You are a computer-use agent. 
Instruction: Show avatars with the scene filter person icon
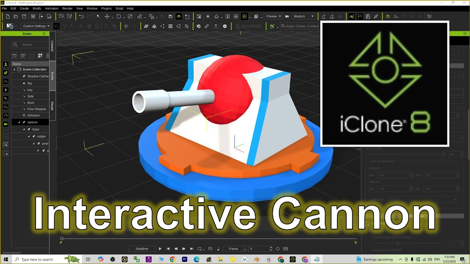click(x=6, y=64)
